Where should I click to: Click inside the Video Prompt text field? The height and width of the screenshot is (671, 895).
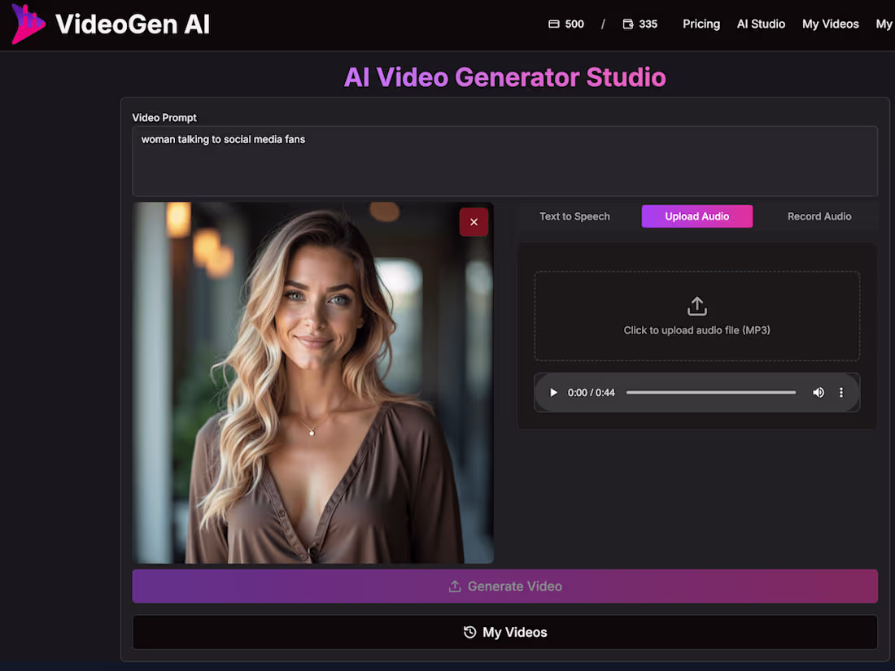tap(504, 160)
